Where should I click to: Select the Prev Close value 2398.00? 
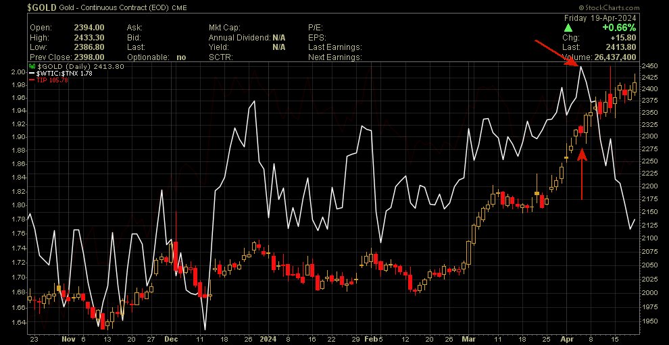coord(89,57)
